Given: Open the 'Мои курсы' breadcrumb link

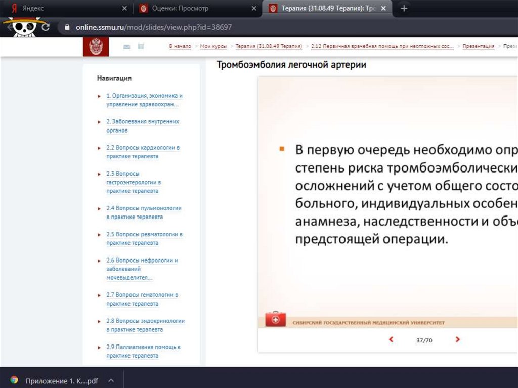Looking at the screenshot, I should (213, 46).
